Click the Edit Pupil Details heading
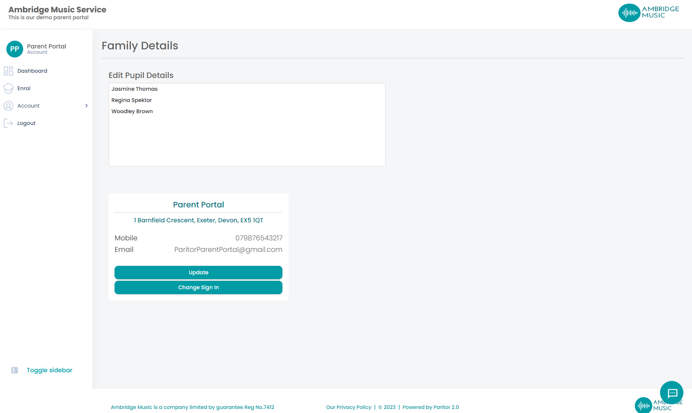This screenshot has width=692, height=413. (141, 75)
